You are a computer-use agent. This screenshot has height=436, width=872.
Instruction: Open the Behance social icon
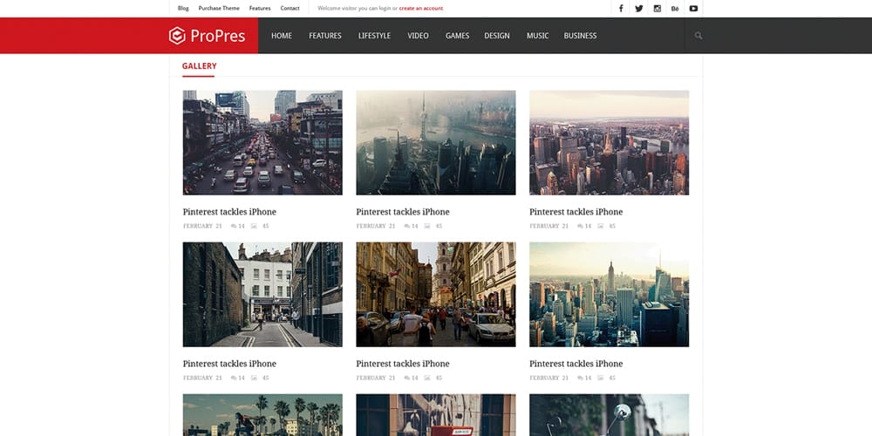[x=675, y=9]
